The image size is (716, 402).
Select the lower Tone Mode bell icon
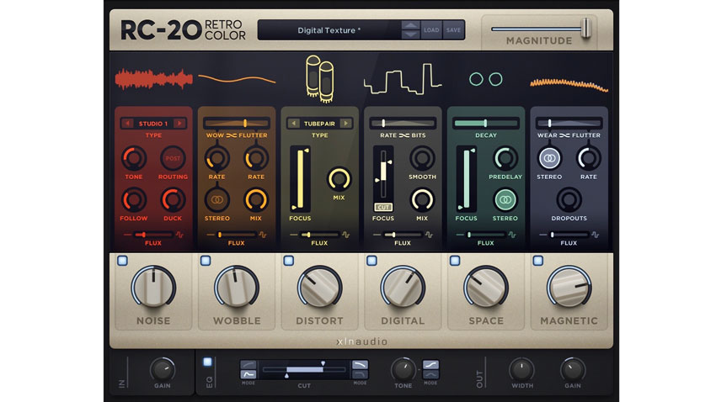click(x=430, y=374)
